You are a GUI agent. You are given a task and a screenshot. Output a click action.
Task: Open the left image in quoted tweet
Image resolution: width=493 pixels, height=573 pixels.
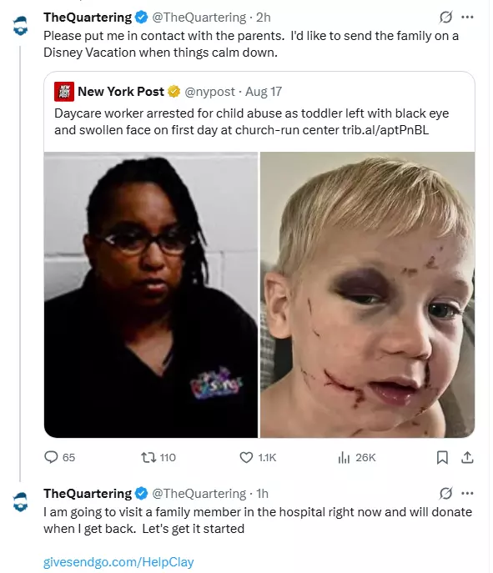[150, 294]
